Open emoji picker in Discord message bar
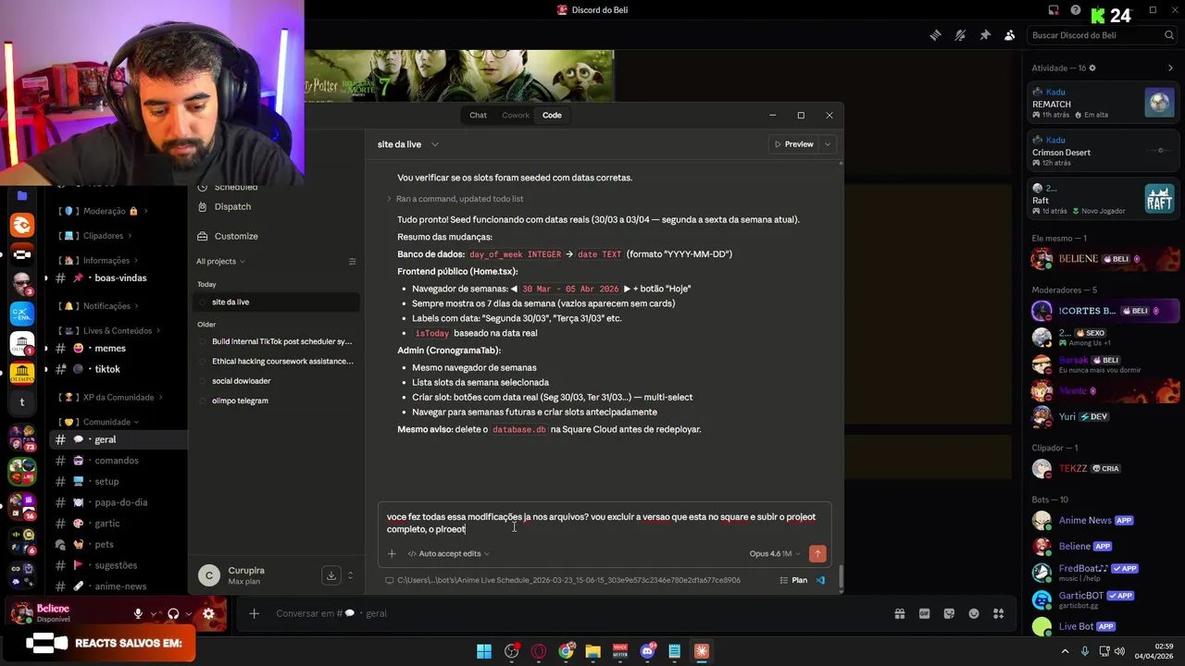This screenshot has height=666, width=1185. pos(974,613)
